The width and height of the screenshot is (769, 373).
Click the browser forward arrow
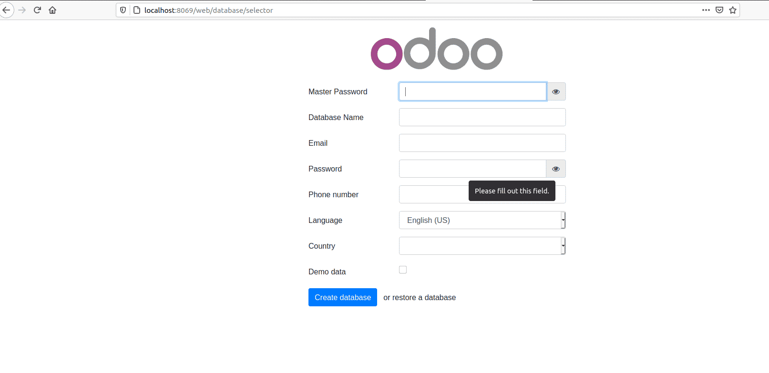click(x=22, y=10)
